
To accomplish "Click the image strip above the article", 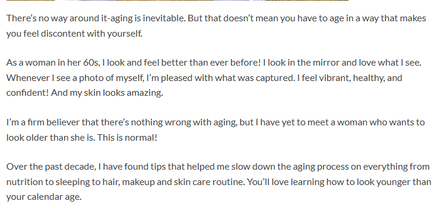I will point(177,0).
